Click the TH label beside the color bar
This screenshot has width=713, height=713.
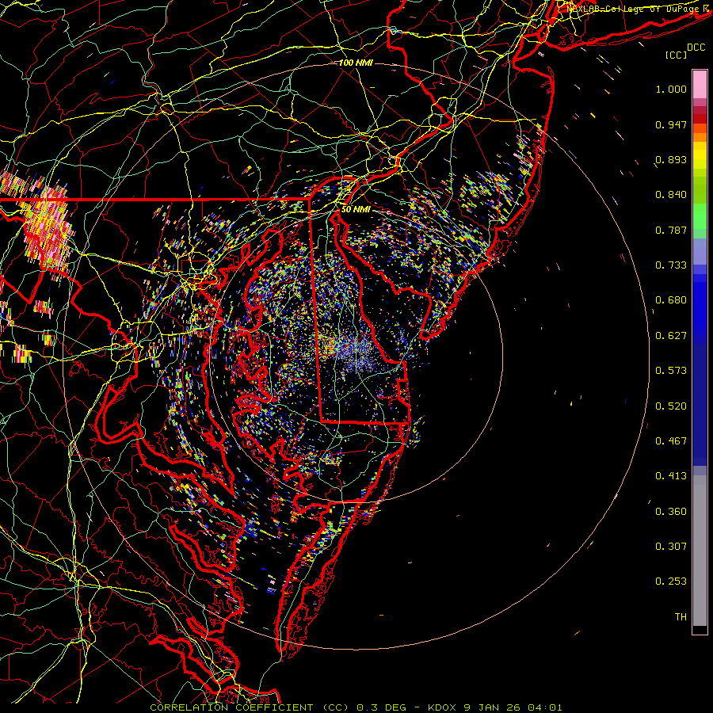(x=681, y=617)
